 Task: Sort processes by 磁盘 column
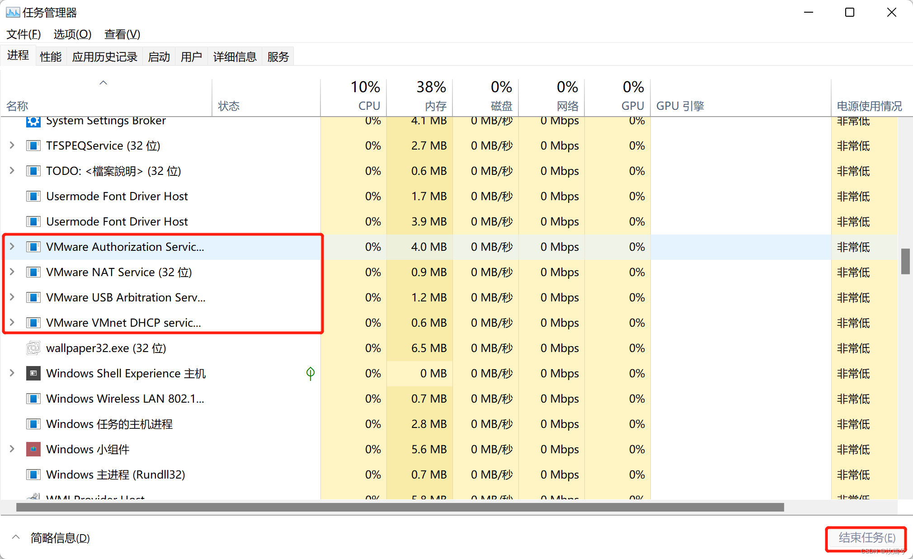coord(485,97)
